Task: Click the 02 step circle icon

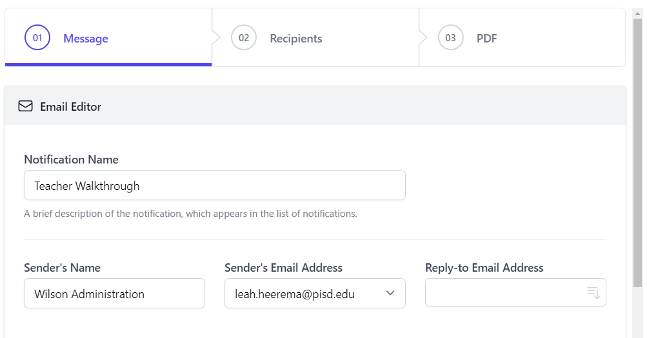Action: (x=244, y=38)
